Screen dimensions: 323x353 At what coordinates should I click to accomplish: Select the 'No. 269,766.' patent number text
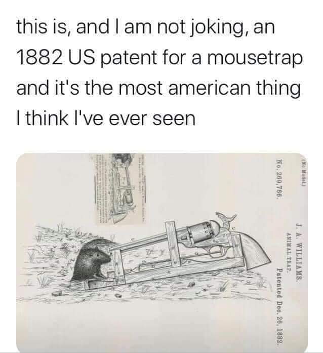(279, 178)
